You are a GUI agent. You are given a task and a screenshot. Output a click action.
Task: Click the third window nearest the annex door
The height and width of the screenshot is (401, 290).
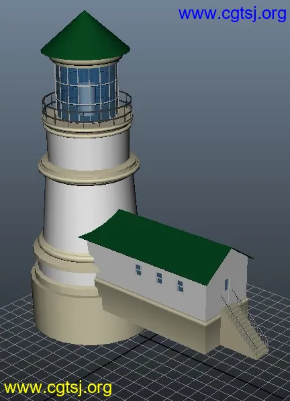(181, 286)
